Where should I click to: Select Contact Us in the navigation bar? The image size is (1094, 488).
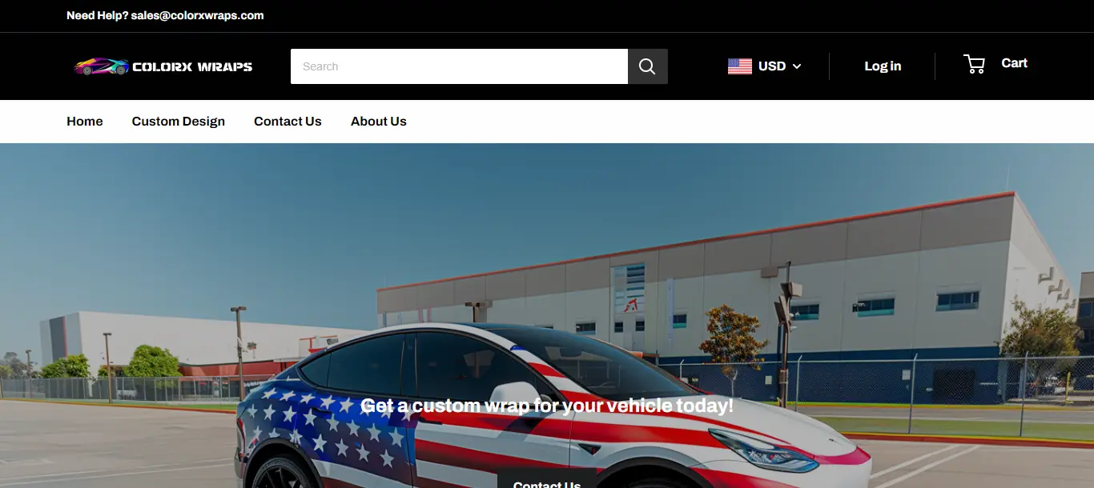pos(288,122)
